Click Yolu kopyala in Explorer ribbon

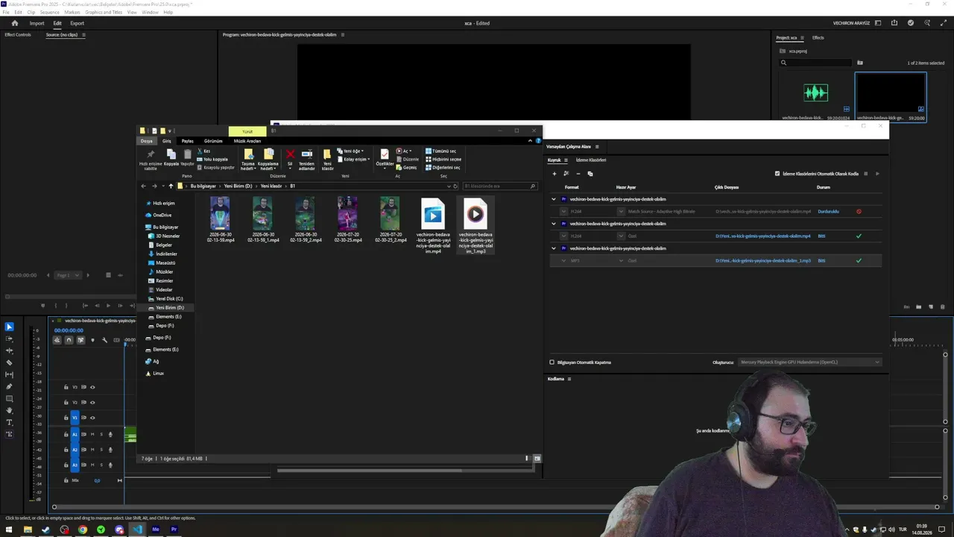[x=212, y=159]
